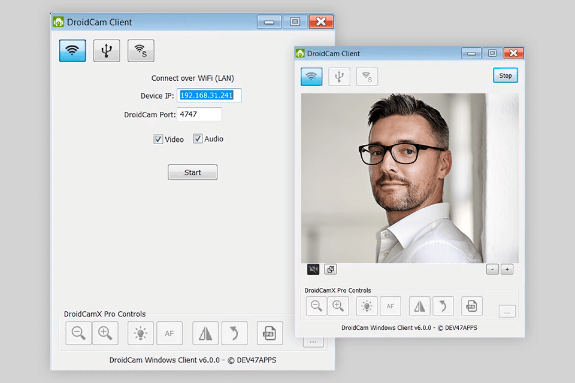
Task: Select WiFi connection mode in left window
Action: [72, 51]
